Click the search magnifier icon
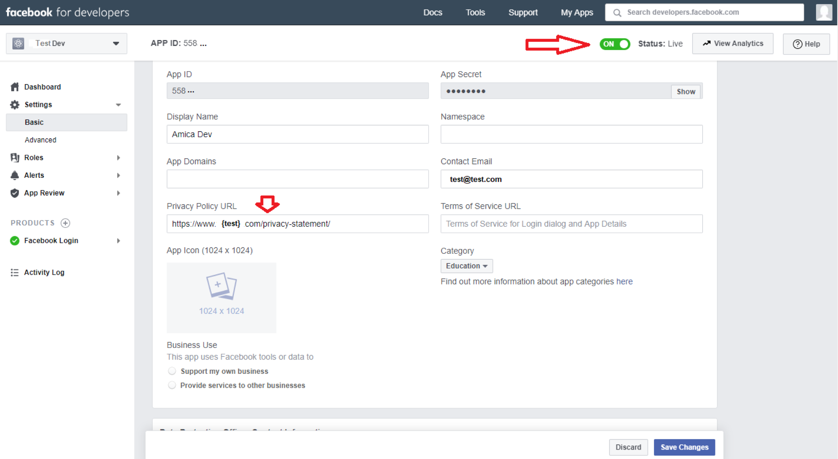838x459 pixels. pos(617,13)
